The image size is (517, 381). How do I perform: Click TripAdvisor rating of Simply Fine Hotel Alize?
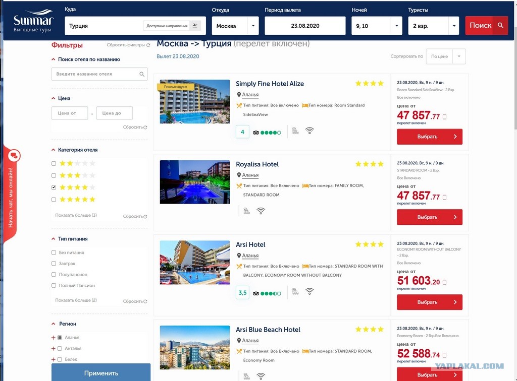[x=267, y=133]
